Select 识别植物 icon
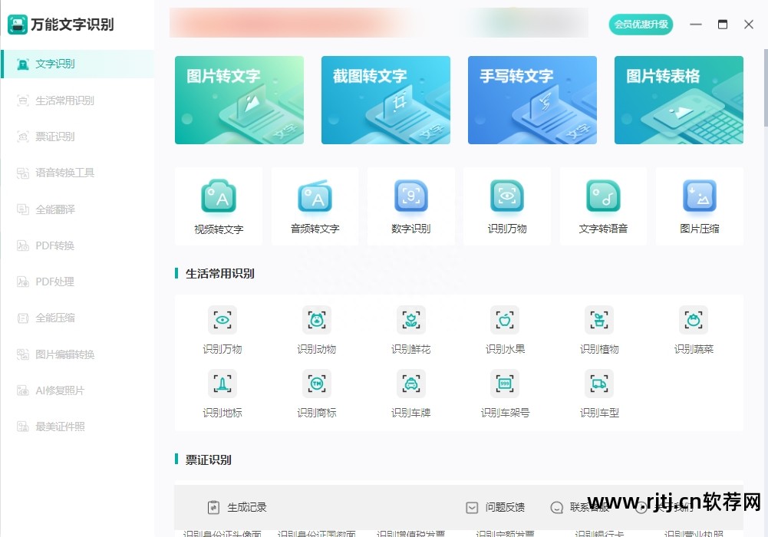Image resolution: width=768 pixels, height=537 pixels. click(599, 320)
